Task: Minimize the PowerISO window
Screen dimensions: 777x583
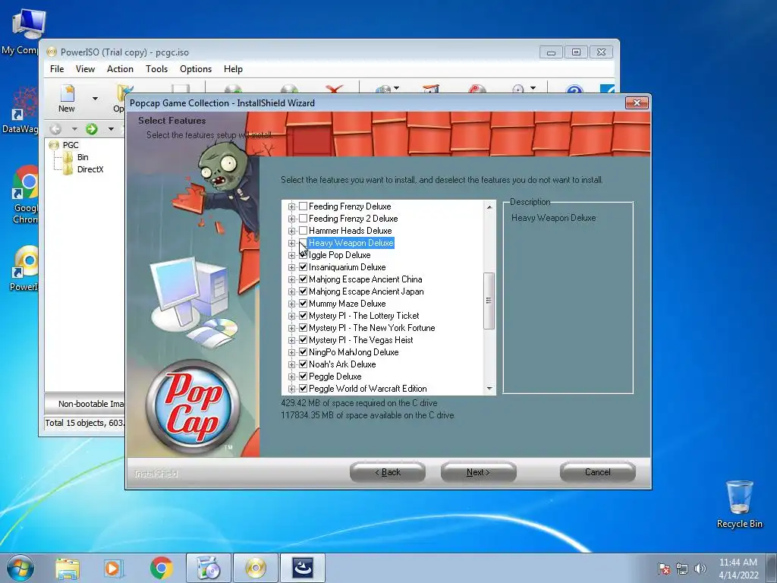Action: tap(551, 52)
